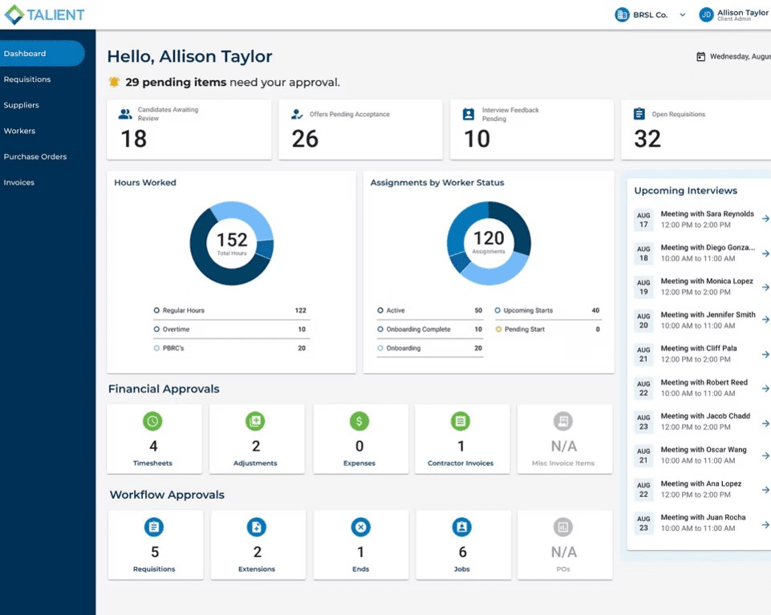Open the Contractor Invoices label
771x615 pixels.
coord(461,463)
